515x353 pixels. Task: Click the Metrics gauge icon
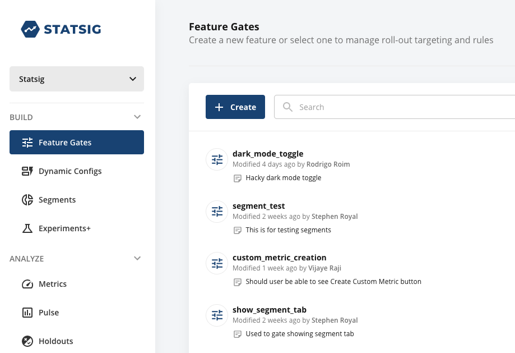[x=27, y=284]
